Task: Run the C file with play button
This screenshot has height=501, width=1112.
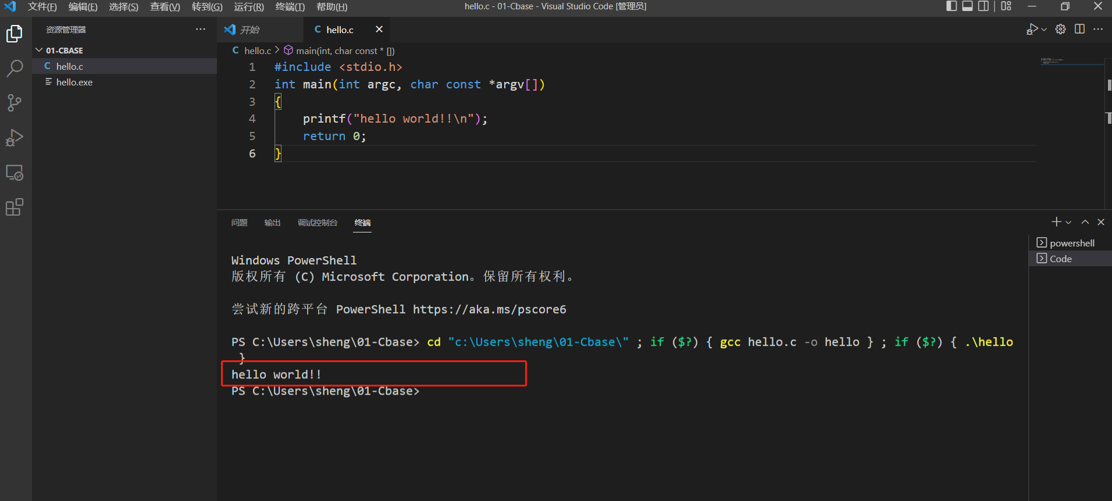Action: point(1032,29)
